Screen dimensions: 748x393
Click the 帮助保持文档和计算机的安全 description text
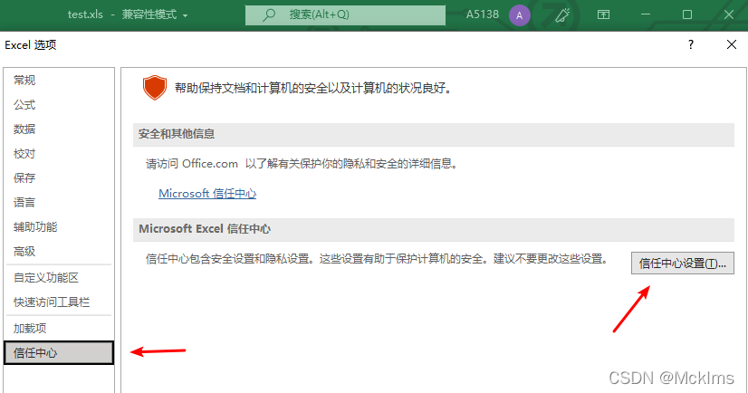tap(313, 88)
